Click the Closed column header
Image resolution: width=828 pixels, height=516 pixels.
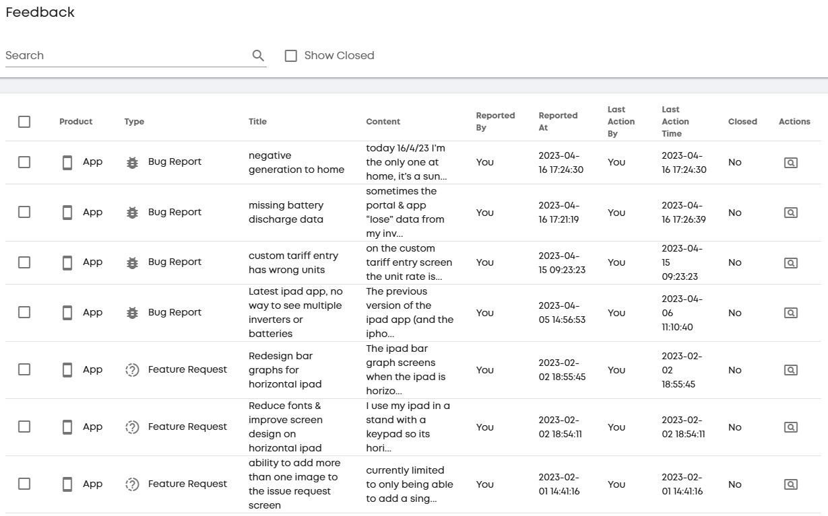point(742,122)
